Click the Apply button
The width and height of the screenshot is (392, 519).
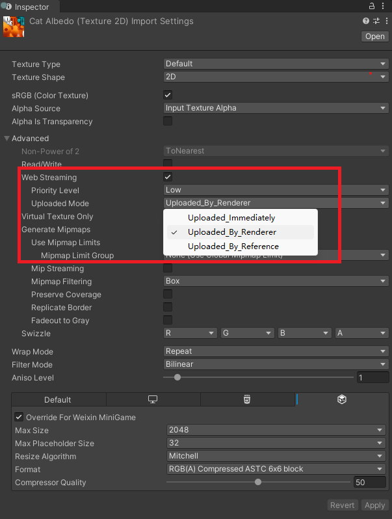pyautogui.click(x=374, y=505)
